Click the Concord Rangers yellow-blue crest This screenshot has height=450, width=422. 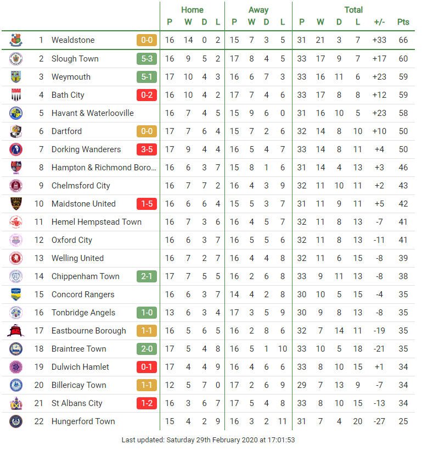click(16, 294)
